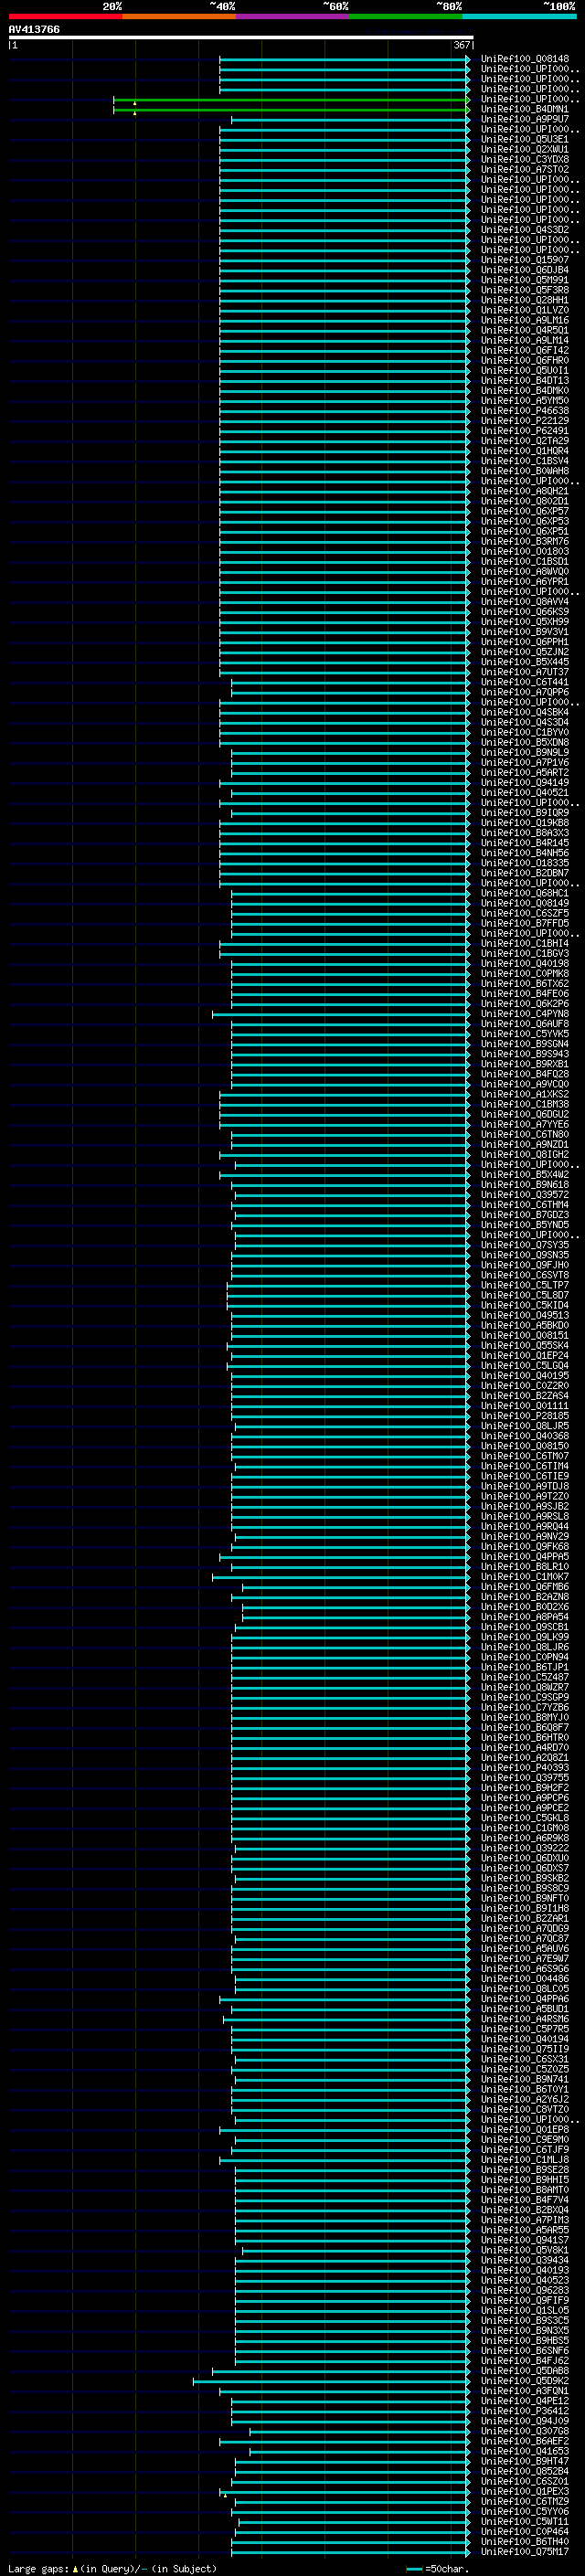Click the Large gaps legend text
This screenshot has height=2576, width=585.
click(x=112, y=2569)
